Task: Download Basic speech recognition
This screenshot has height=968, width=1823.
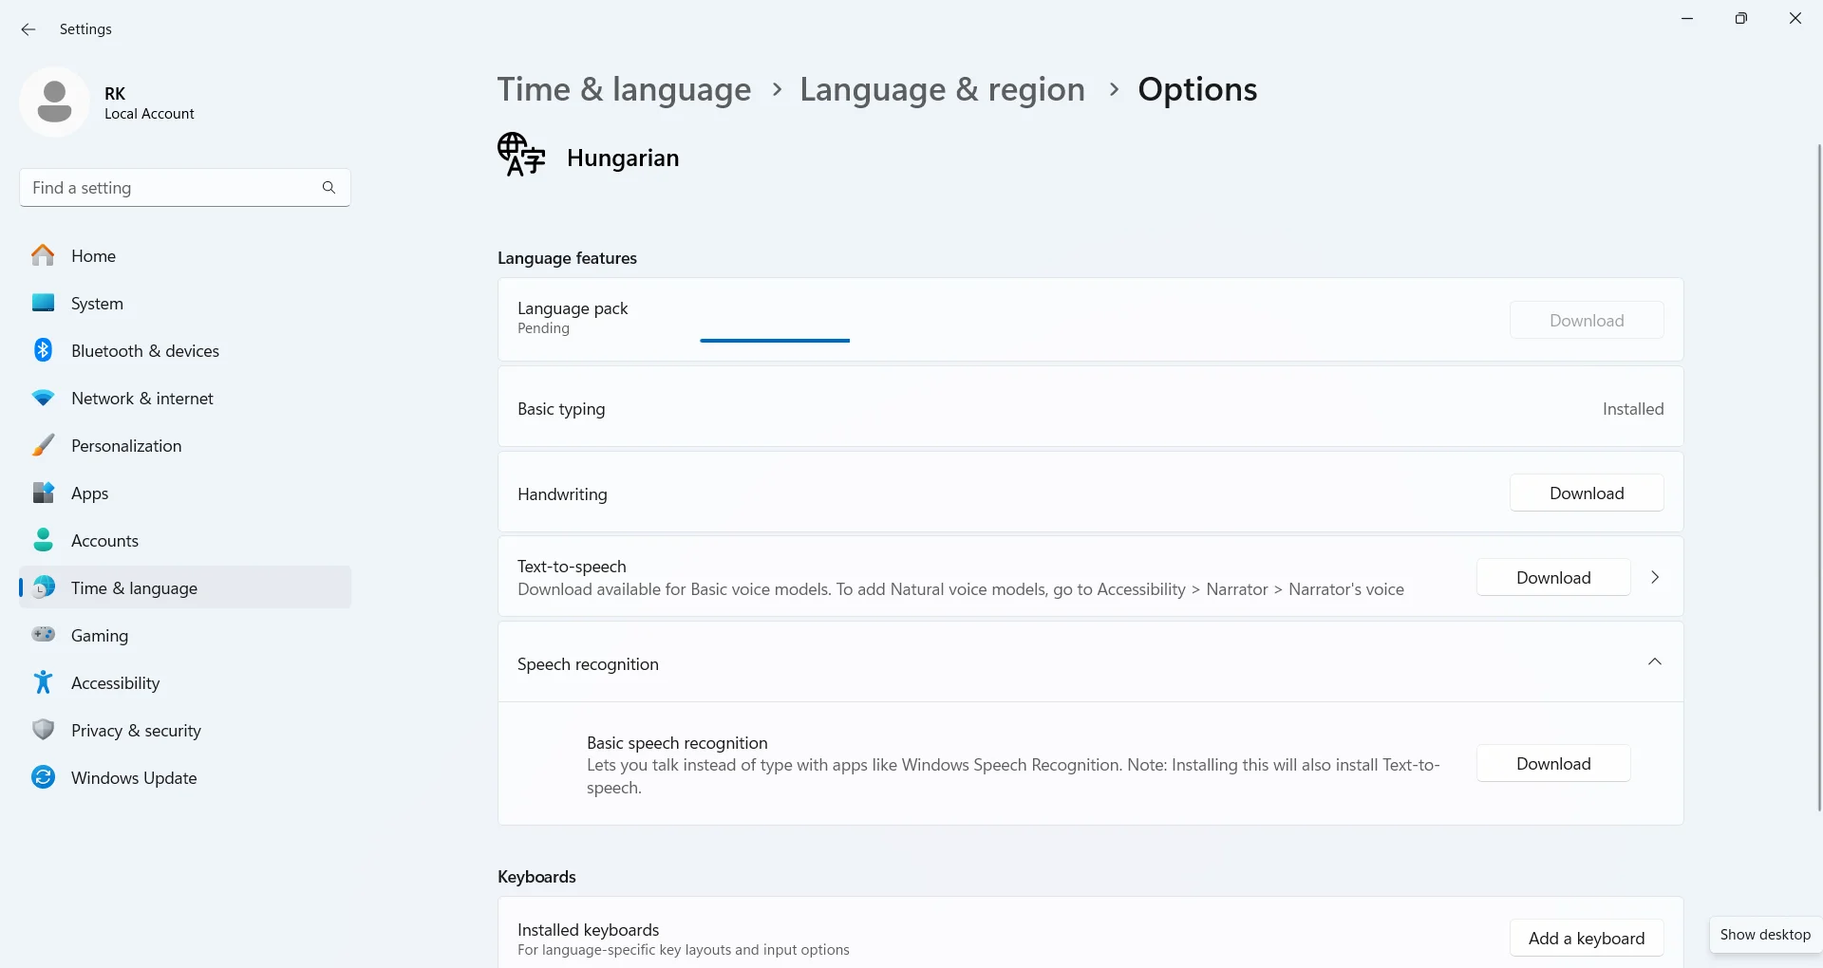Action: (1553, 764)
